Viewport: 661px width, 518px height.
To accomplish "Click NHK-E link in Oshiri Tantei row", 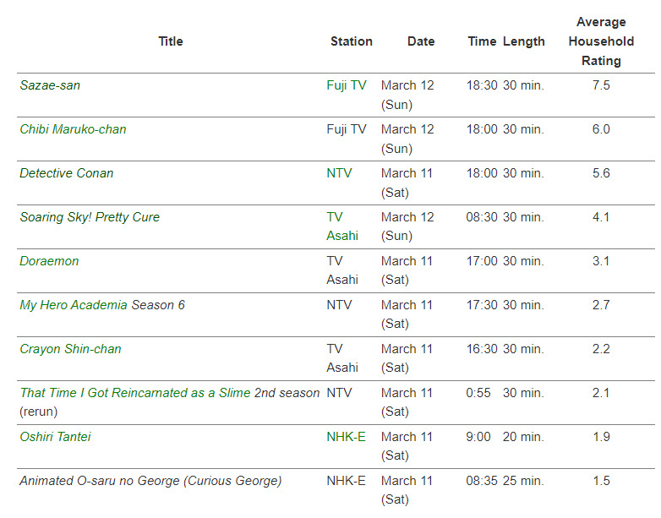I will (x=346, y=437).
